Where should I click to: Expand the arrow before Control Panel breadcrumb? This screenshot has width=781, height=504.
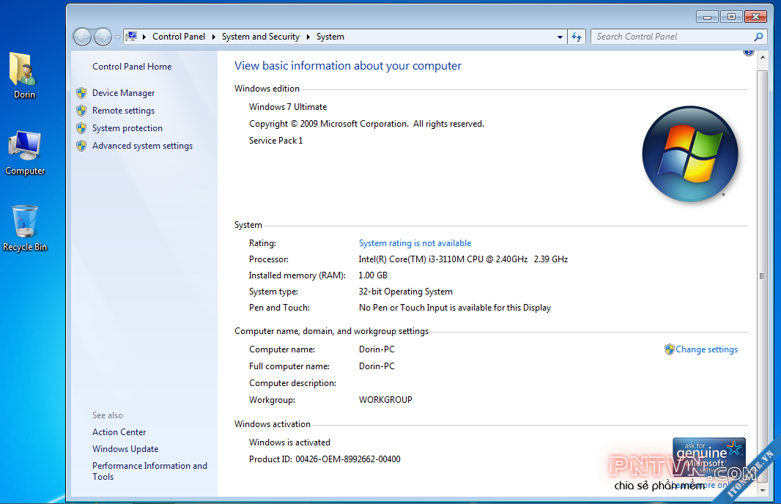tap(144, 37)
